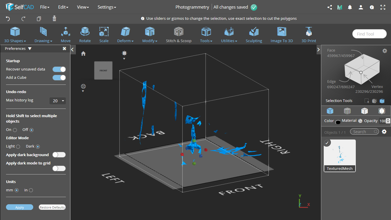Click Apply in Preferences

point(19,207)
